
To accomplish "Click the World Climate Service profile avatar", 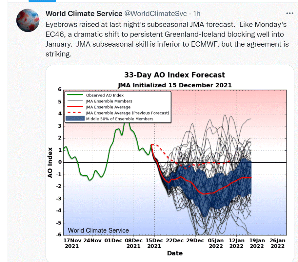I will click(x=28, y=20).
